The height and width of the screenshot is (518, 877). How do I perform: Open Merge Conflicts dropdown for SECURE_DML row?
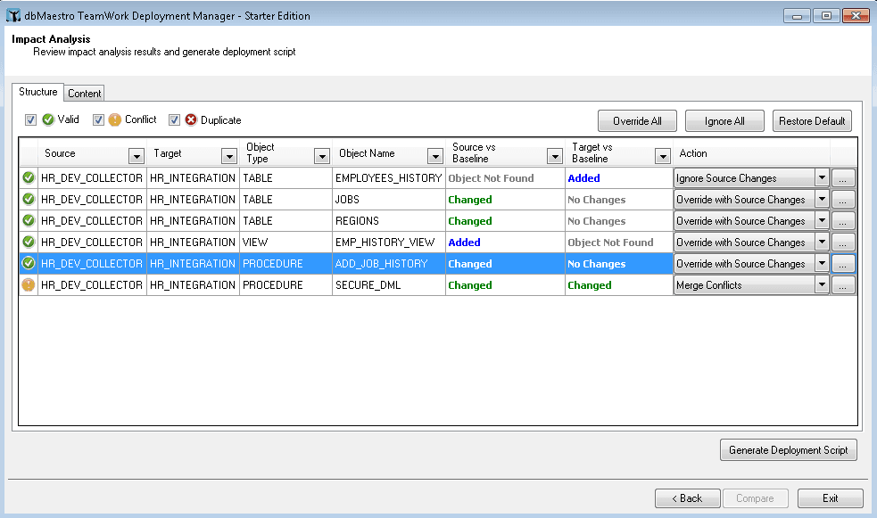(822, 285)
